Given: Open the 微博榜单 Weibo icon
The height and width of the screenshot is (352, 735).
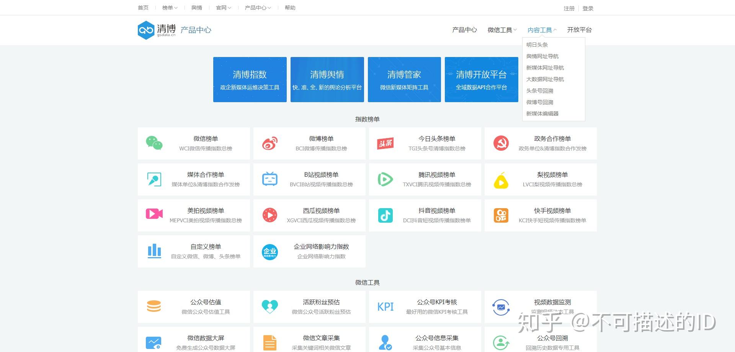Looking at the screenshot, I should 270,143.
